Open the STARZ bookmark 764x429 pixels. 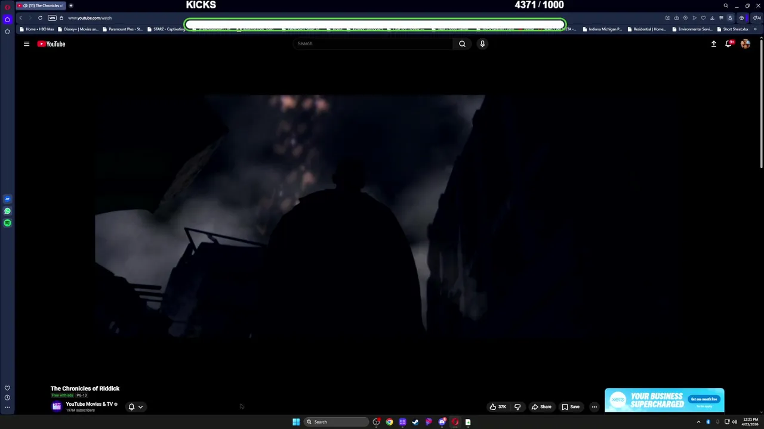point(166,29)
